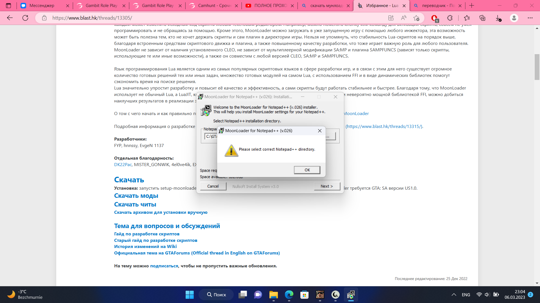
Task: Open the browser extensions puzzle icon
Action: tap(450, 18)
